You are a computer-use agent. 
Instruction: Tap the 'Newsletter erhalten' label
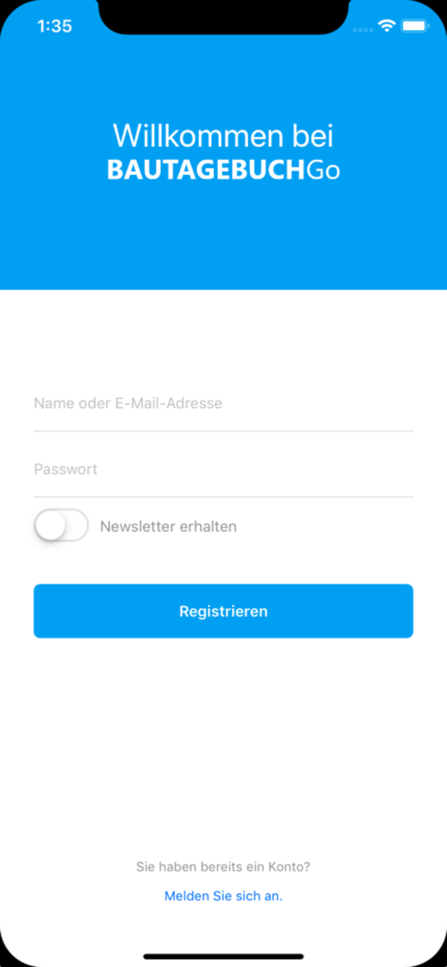168,527
